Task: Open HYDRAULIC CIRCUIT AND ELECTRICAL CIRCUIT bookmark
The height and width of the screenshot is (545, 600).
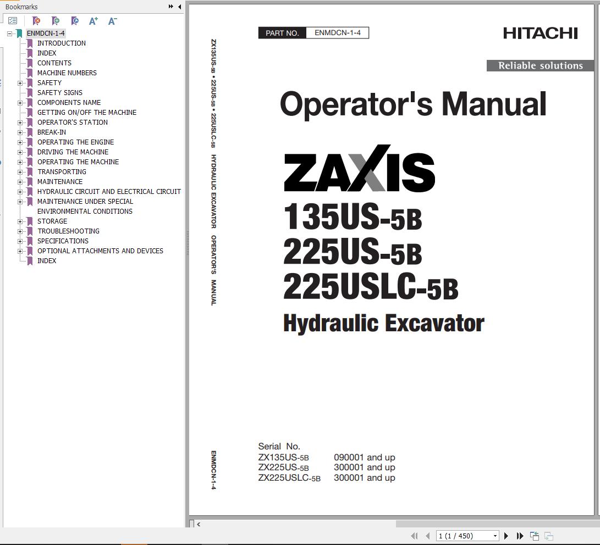Action: click(x=109, y=192)
